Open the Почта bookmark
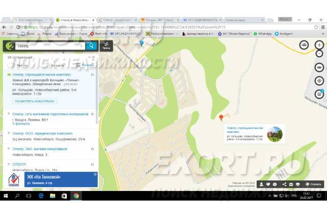327x218 pixels. [x=28, y=34]
